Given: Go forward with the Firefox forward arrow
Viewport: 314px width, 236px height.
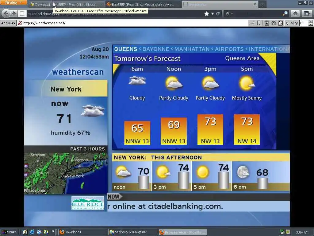Looking at the screenshot, I should tap(13, 14).
